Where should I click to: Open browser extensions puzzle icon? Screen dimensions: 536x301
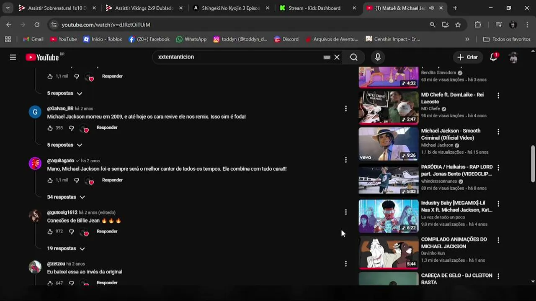pos(478,25)
